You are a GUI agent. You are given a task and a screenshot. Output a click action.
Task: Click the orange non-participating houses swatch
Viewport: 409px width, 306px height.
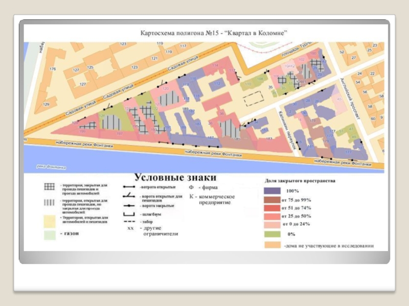point(272,245)
